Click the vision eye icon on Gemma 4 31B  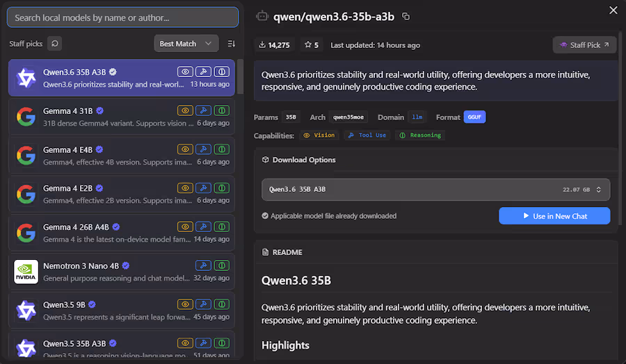[x=185, y=110]
